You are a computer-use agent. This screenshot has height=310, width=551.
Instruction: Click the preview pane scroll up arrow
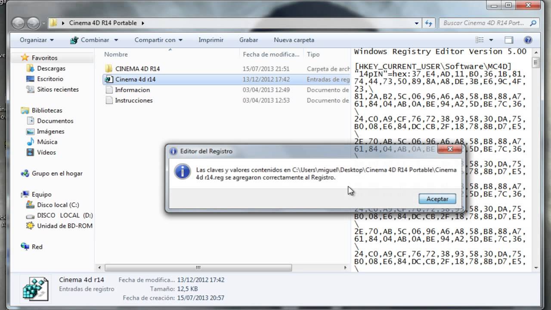(x=536, y=53)
